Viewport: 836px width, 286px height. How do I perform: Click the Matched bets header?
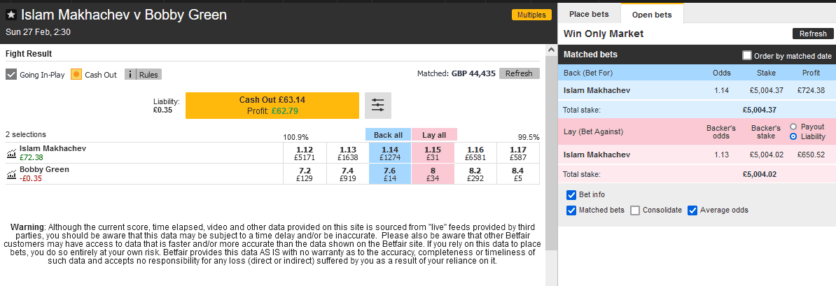point(590,55)
